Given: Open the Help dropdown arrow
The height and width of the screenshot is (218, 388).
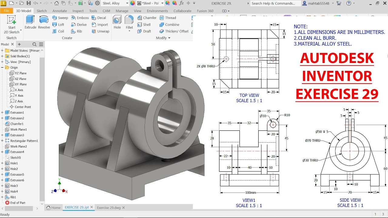Looking at the screenshot, I should pos(354,3).
